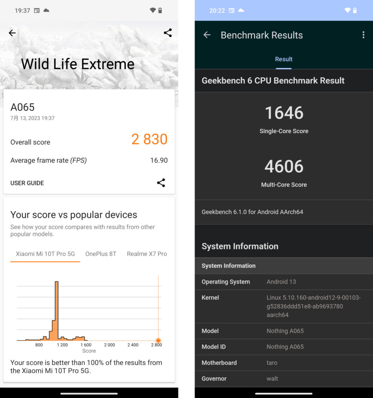Tap the Geekbench screen navigation gesture bar
Screen dimensions: 373x398
pos(284,394)
